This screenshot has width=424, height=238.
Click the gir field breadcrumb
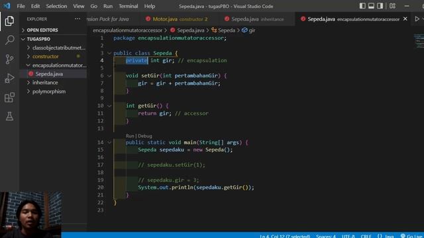click(248, 30)
